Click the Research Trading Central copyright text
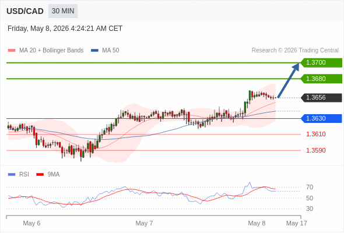This screenshot has width=344, height=233. pos(295,51)
